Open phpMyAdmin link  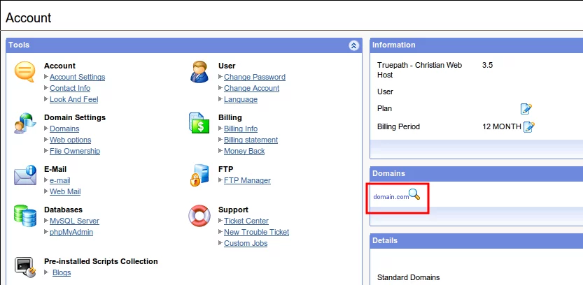pos(71,233)
